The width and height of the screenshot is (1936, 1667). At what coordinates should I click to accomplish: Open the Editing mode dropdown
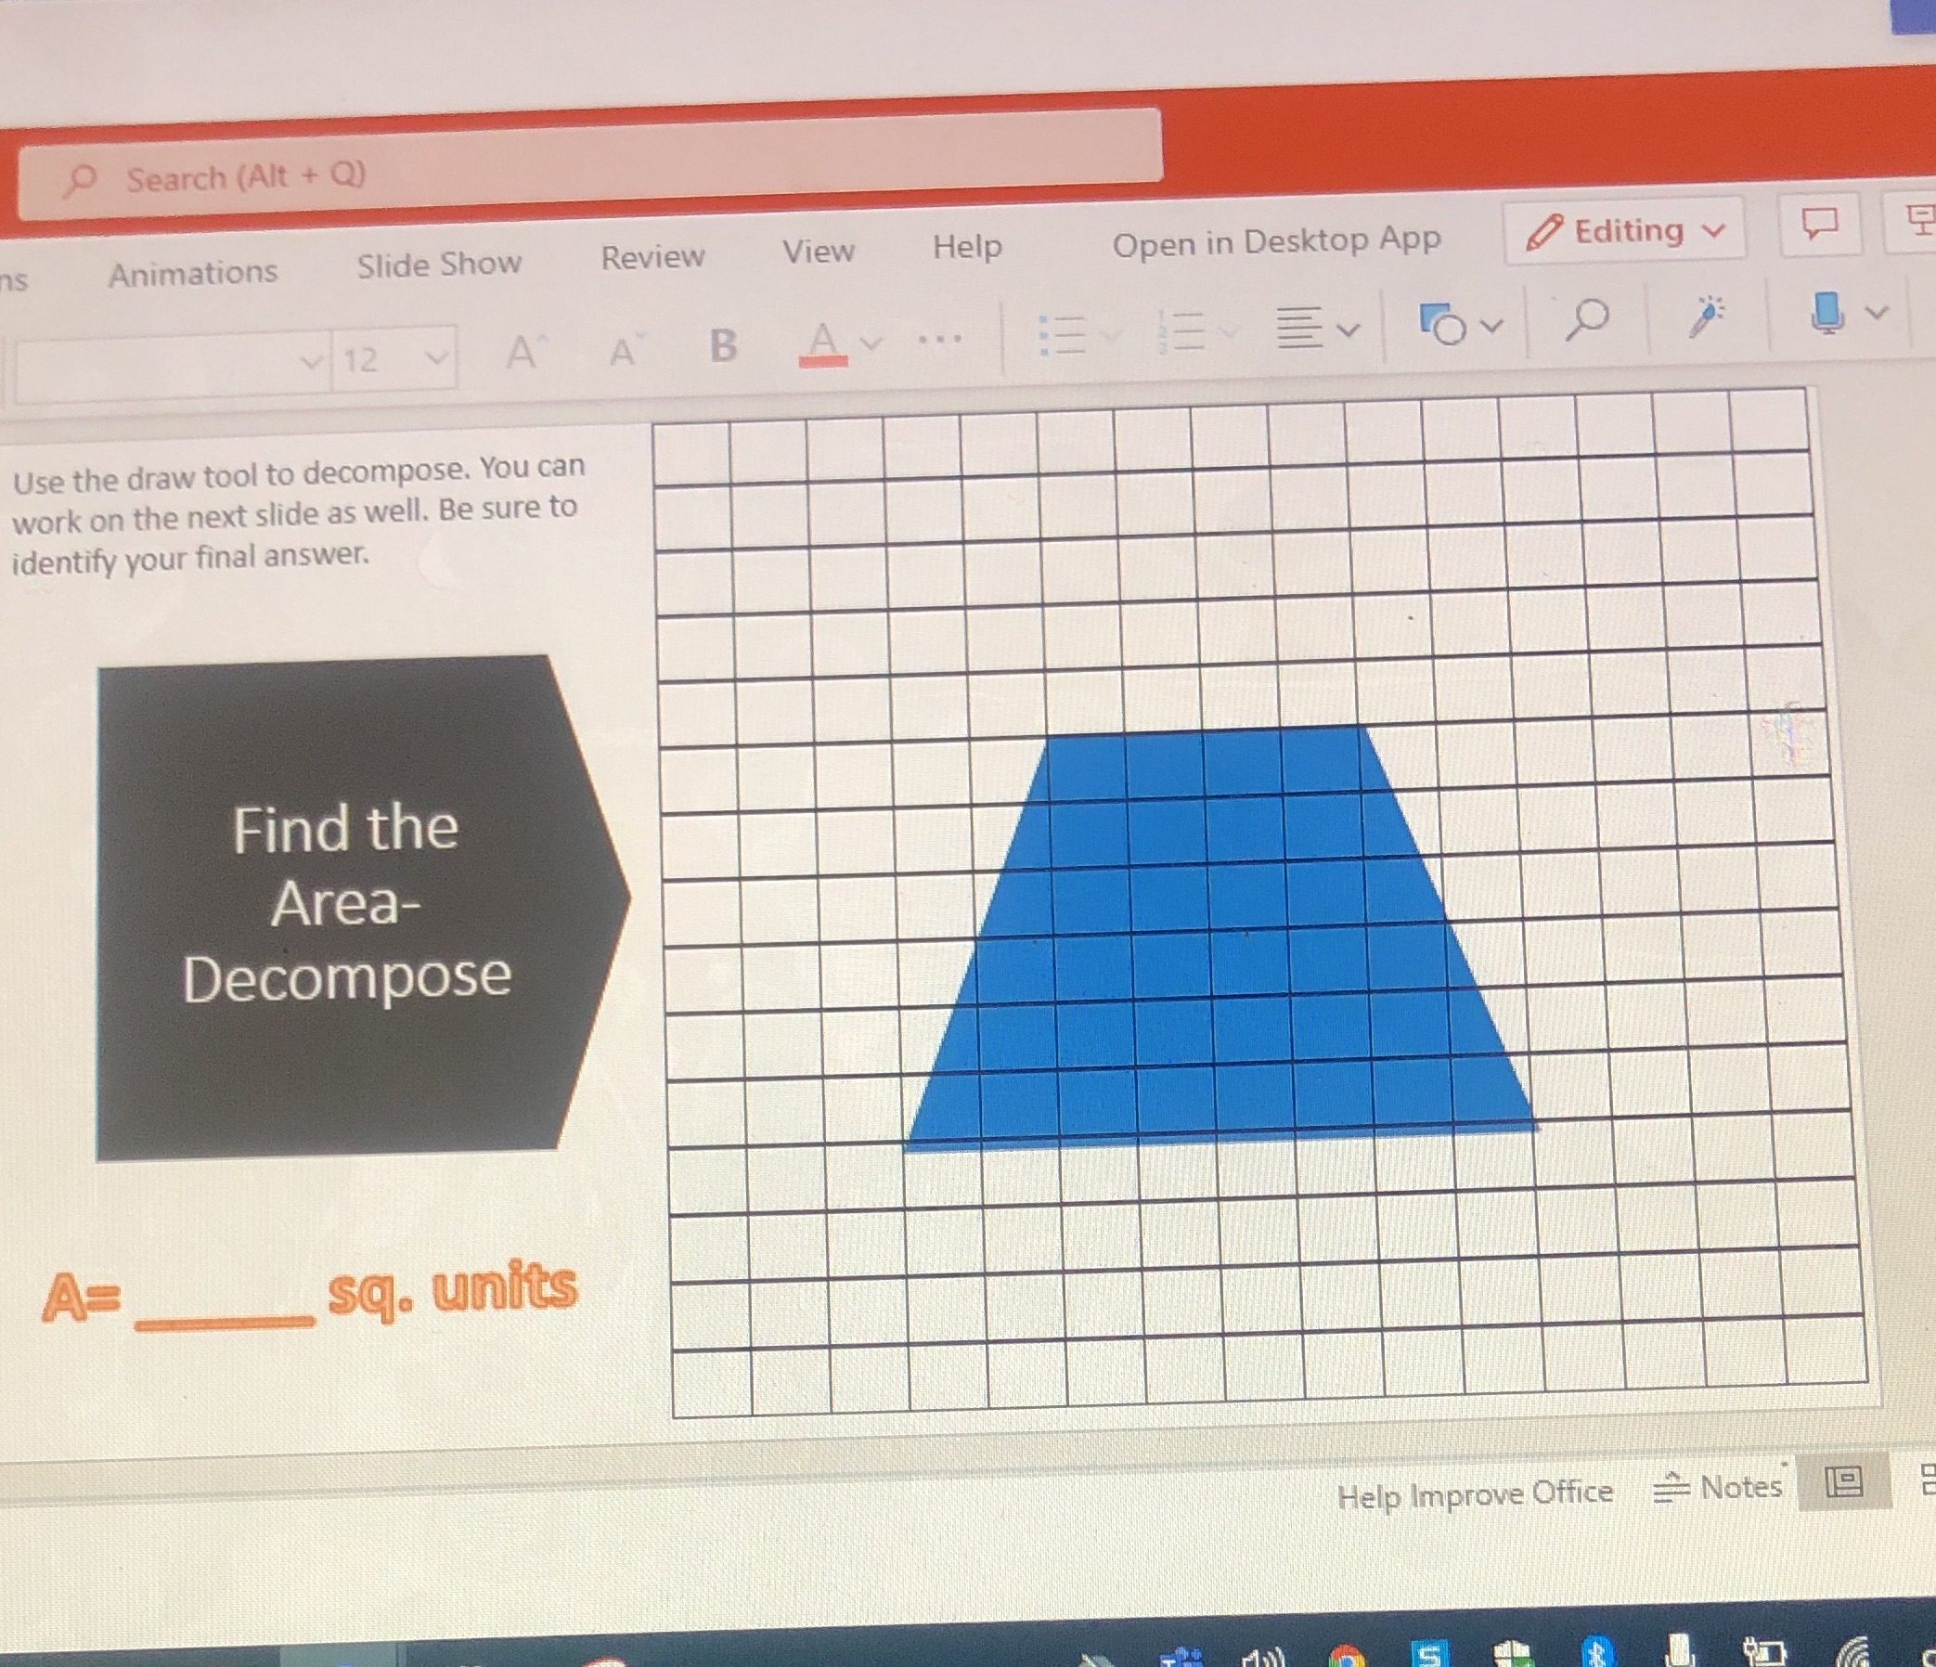pos(1626,231)
